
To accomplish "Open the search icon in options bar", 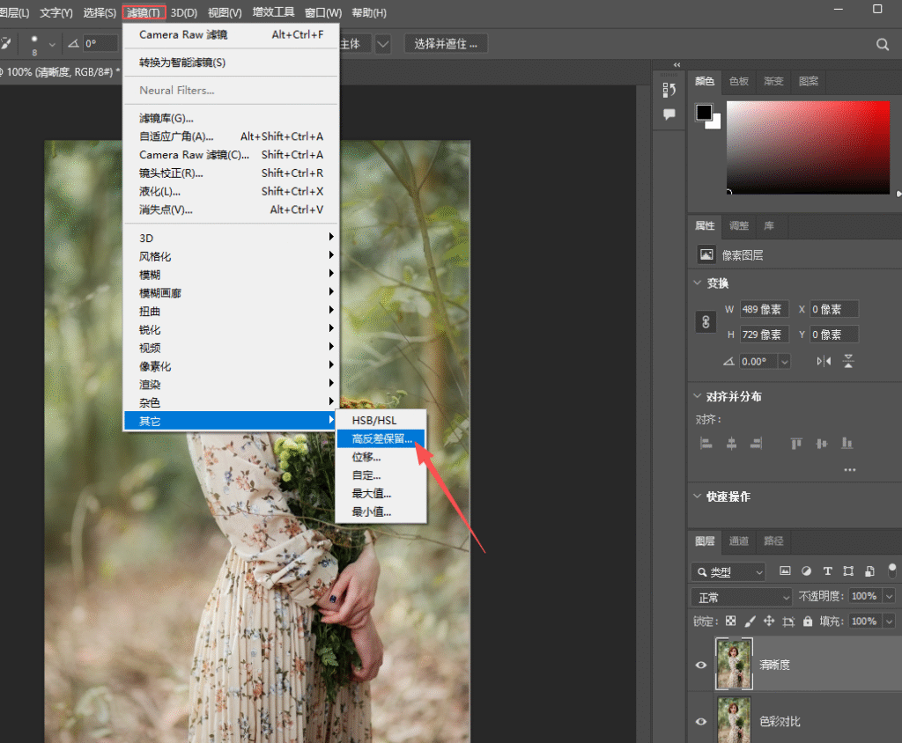I will click(883, 44).
